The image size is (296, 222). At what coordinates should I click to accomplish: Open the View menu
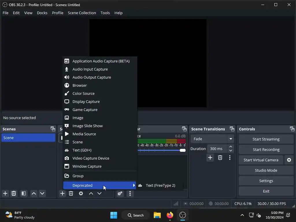28,13
